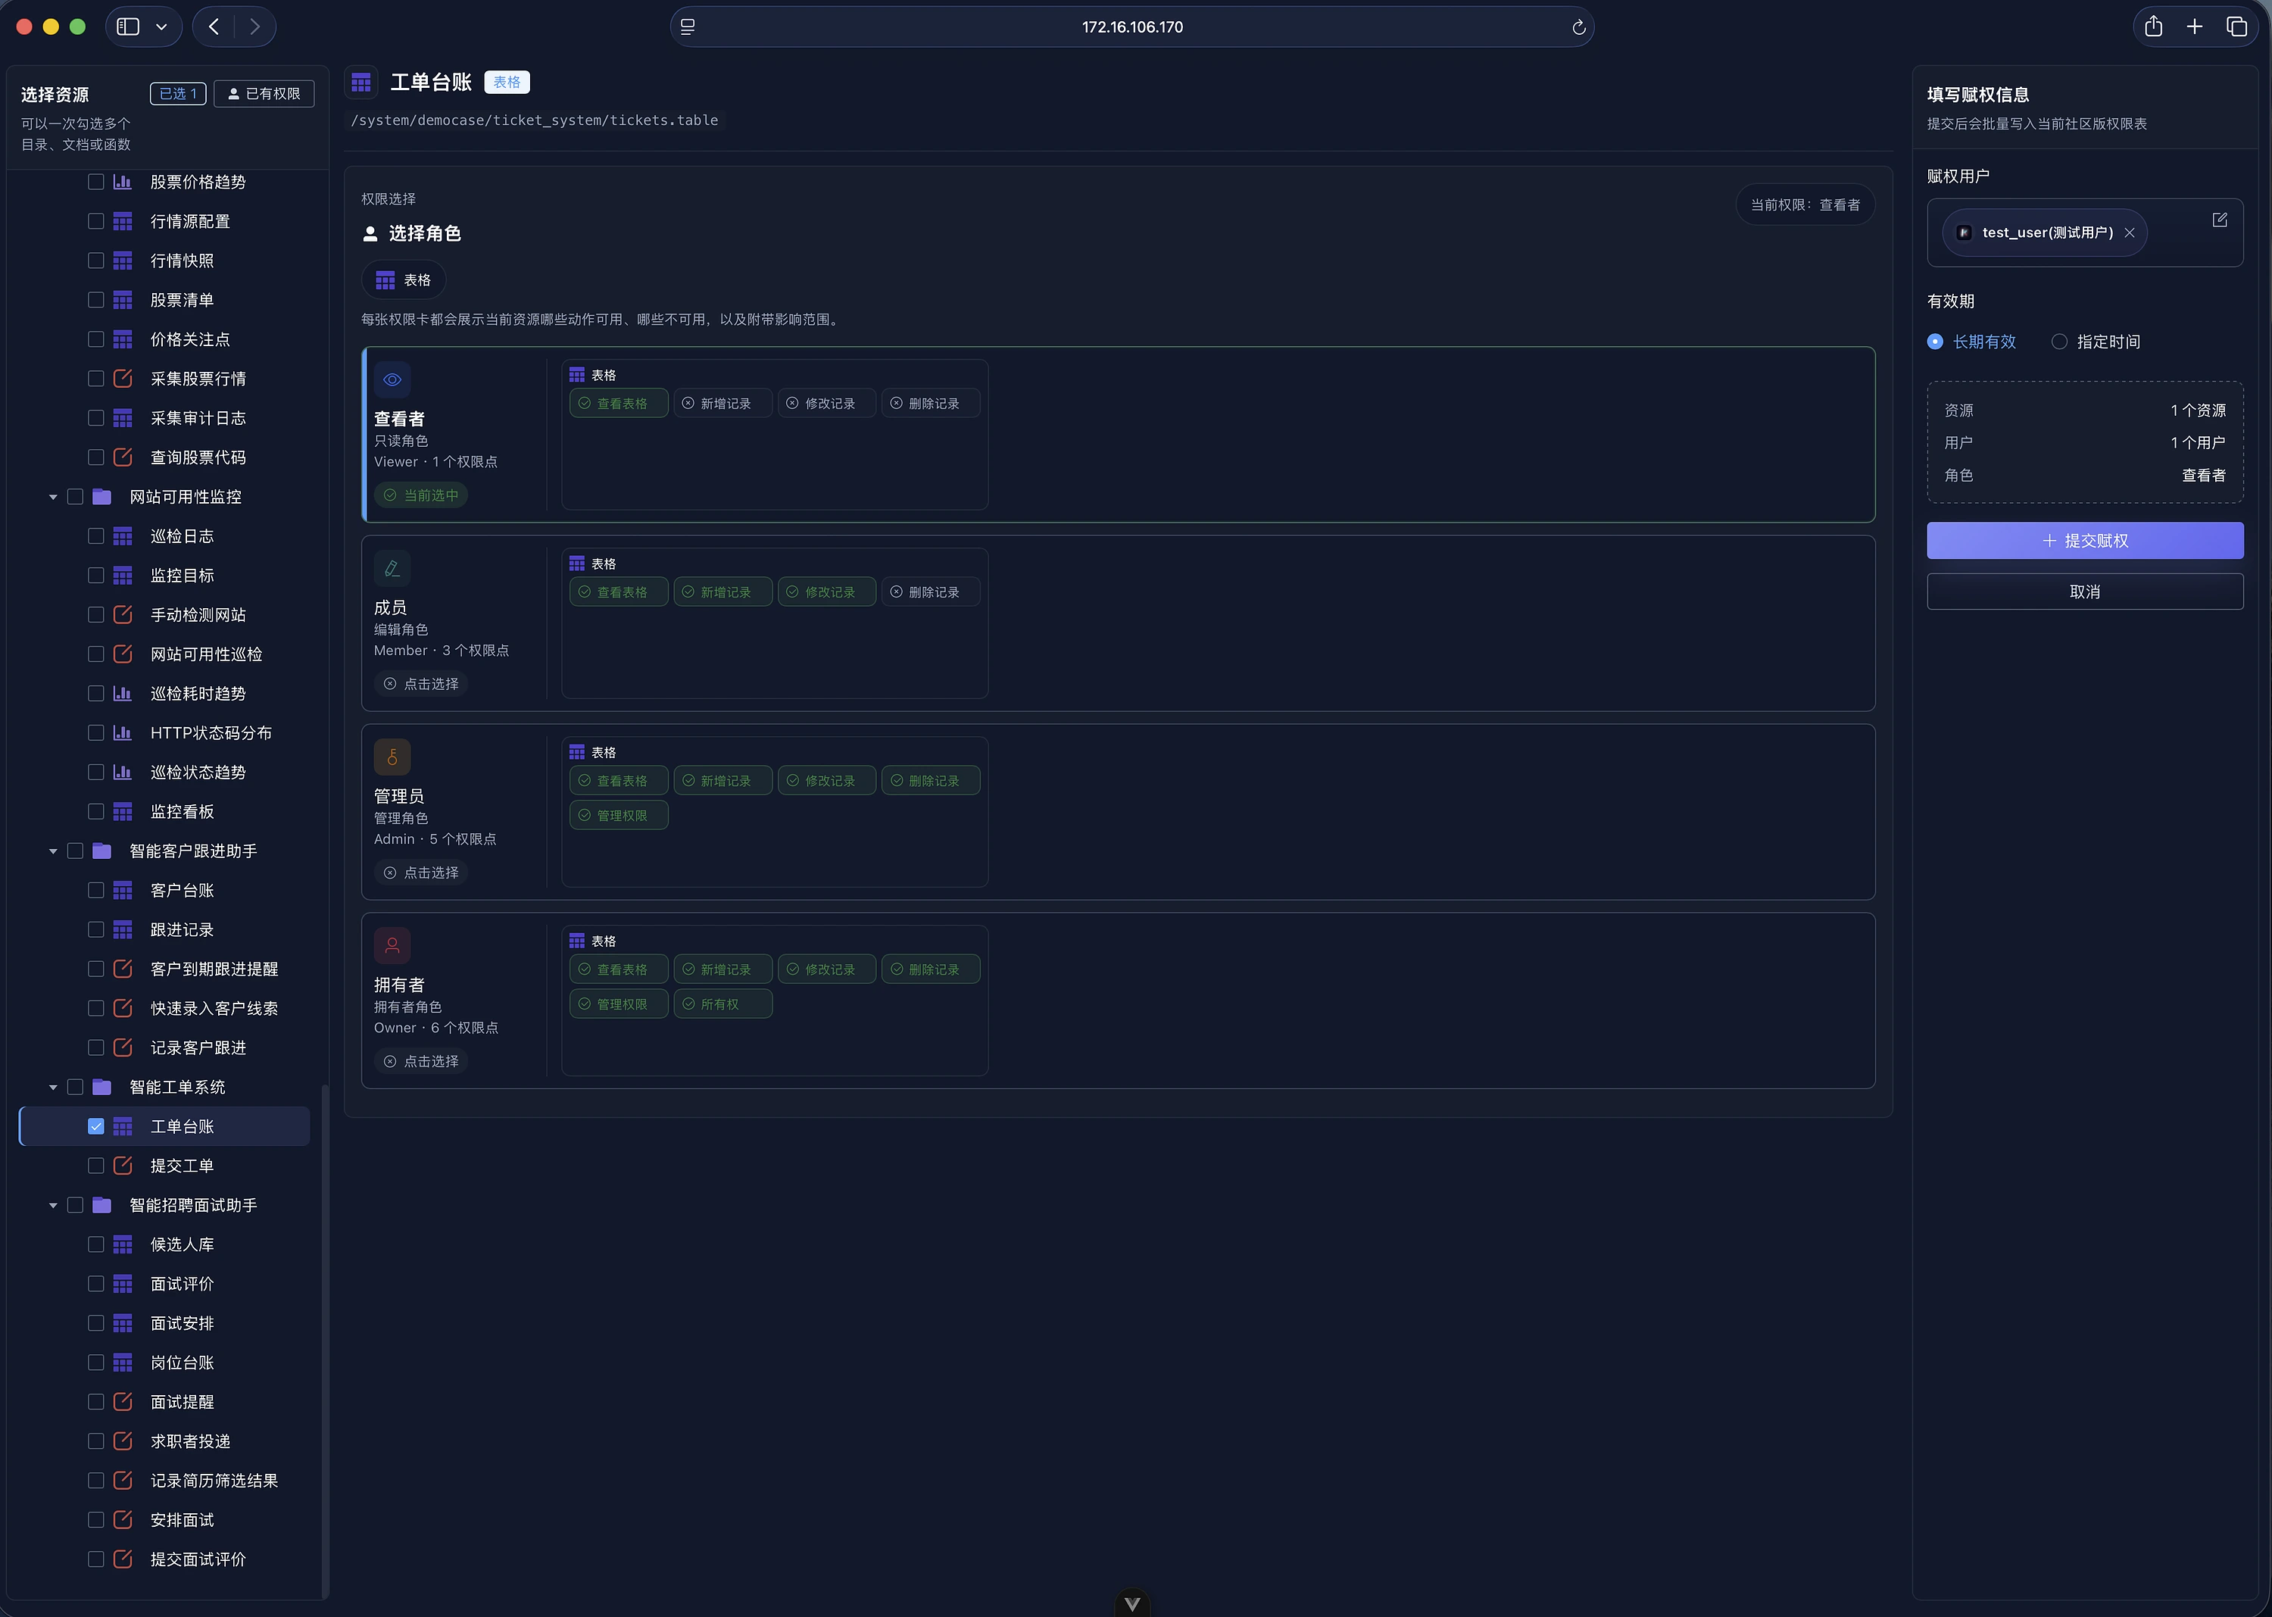
Task: Click the table icon beside 监控看板
Action: (x=123, y=811)
